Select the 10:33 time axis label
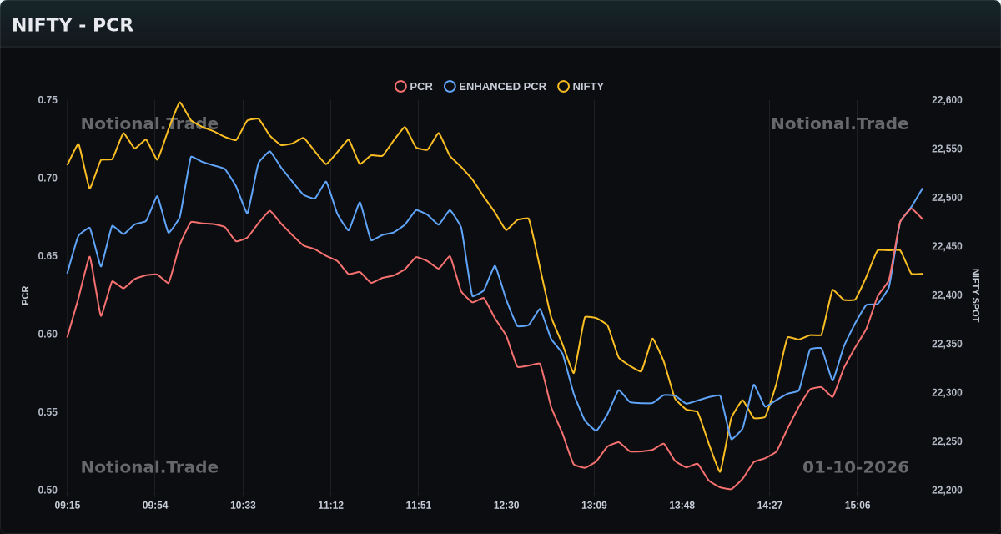Image resolution: width=1001 pixels, height=534 pixels. (x=243, y=506)
